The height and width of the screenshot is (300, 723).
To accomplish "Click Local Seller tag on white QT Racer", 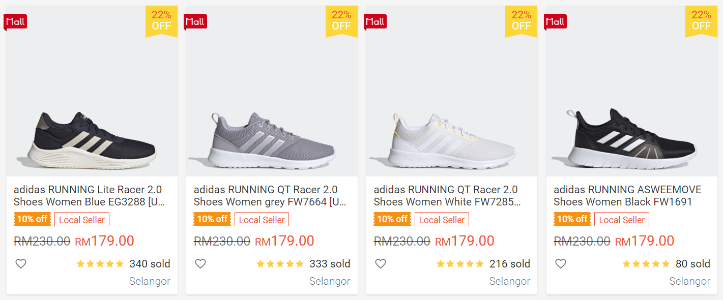I will pyautogui.click(x=442, y=220).
